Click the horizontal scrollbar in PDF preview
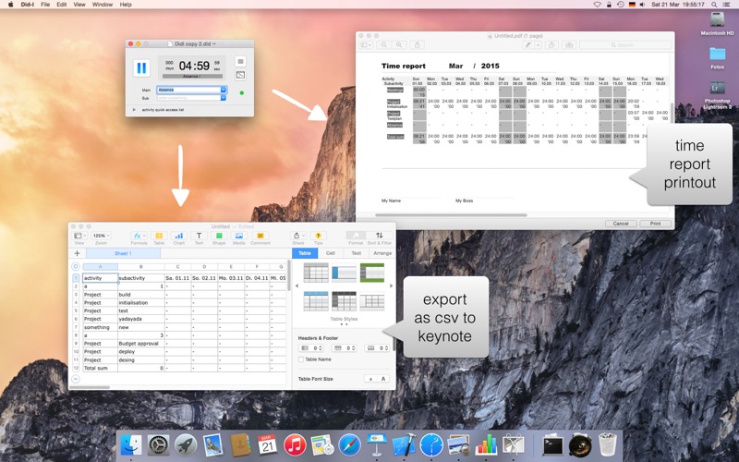The height and width of the screenshot is (462, 739). tap(451, 215)
